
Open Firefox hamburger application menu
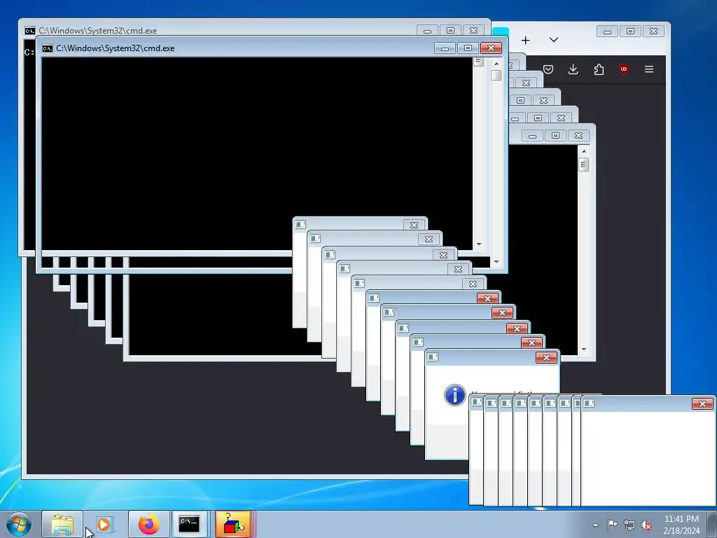click(x=649, y=69)
